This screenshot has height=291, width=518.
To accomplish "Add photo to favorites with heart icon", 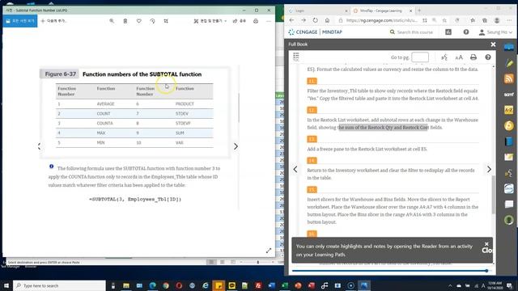I will click(x=138, y=21).
